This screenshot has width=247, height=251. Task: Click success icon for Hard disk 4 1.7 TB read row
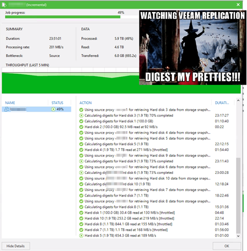(x=81, y=150)
